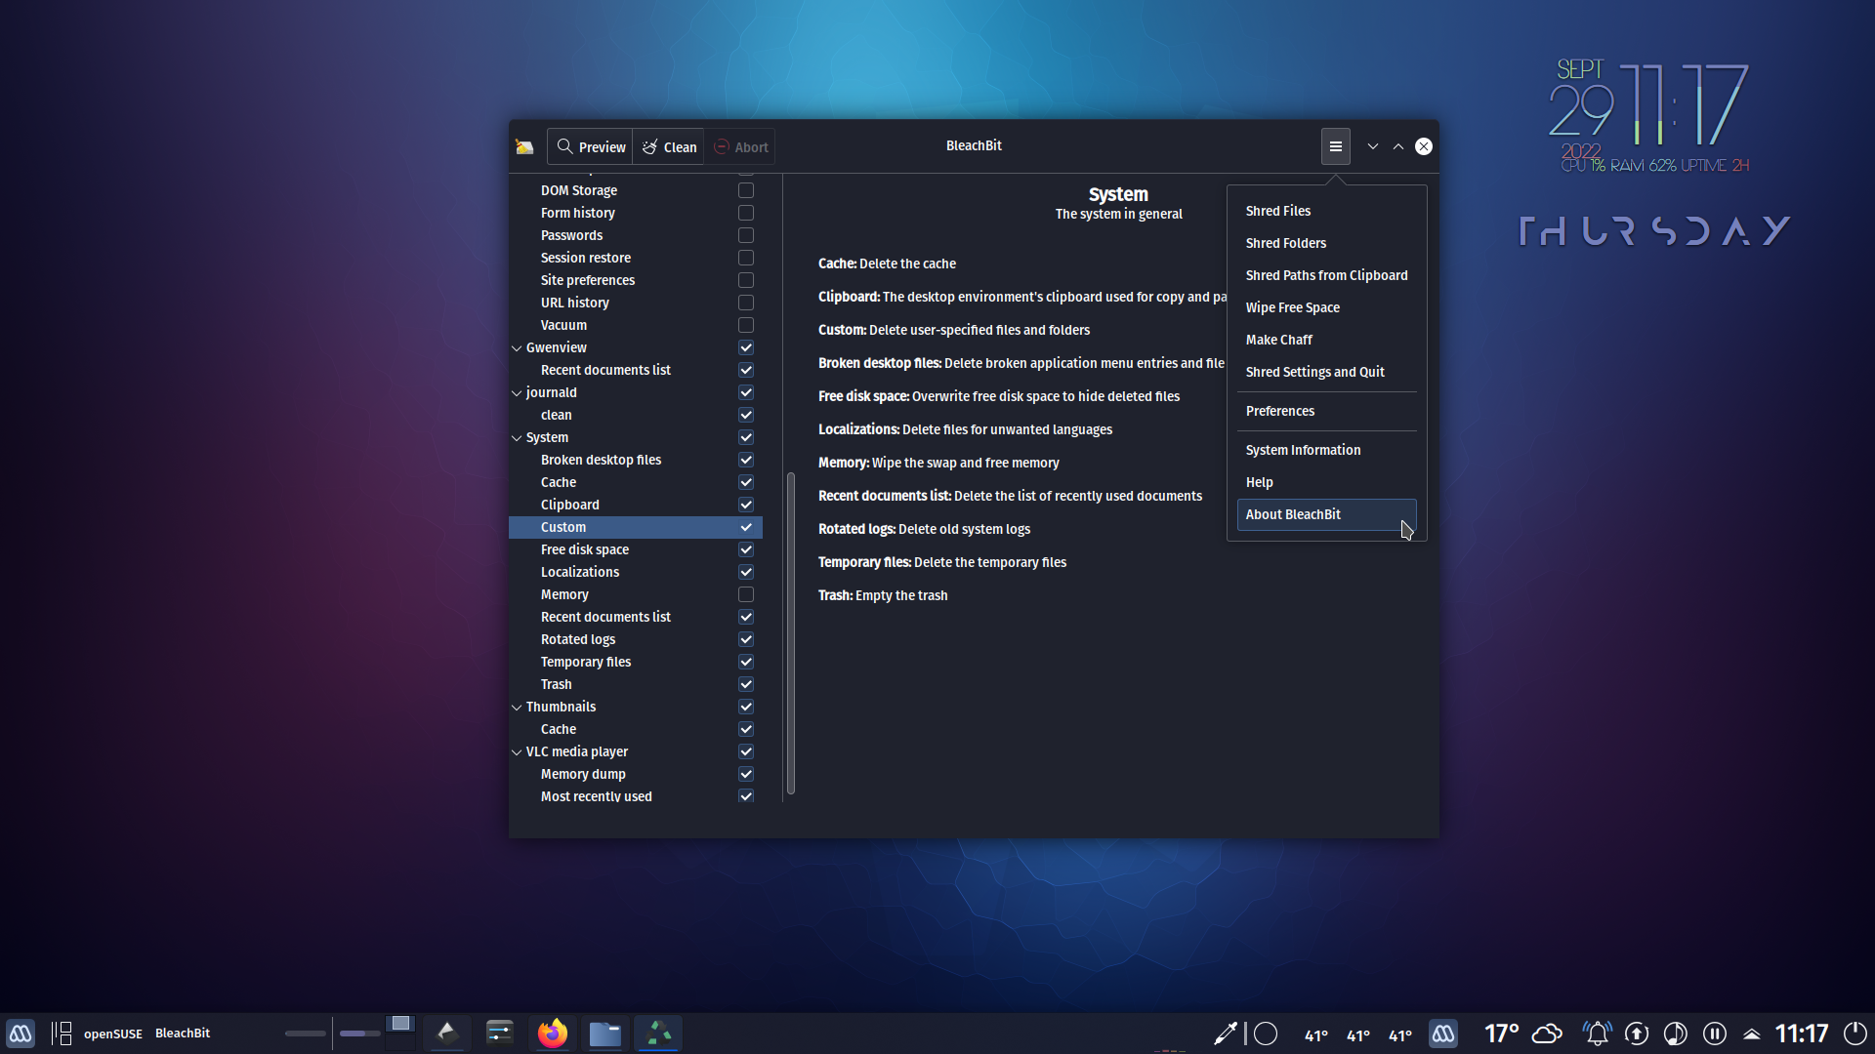Click the cleaner list vertical scrollbar
The image size is (1875, 1054).
click(x=791, y=633)
